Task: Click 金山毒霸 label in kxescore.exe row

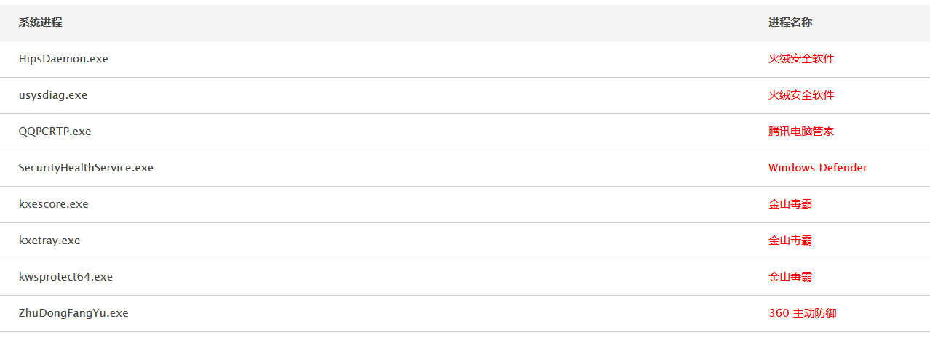Action: (790, 204)
